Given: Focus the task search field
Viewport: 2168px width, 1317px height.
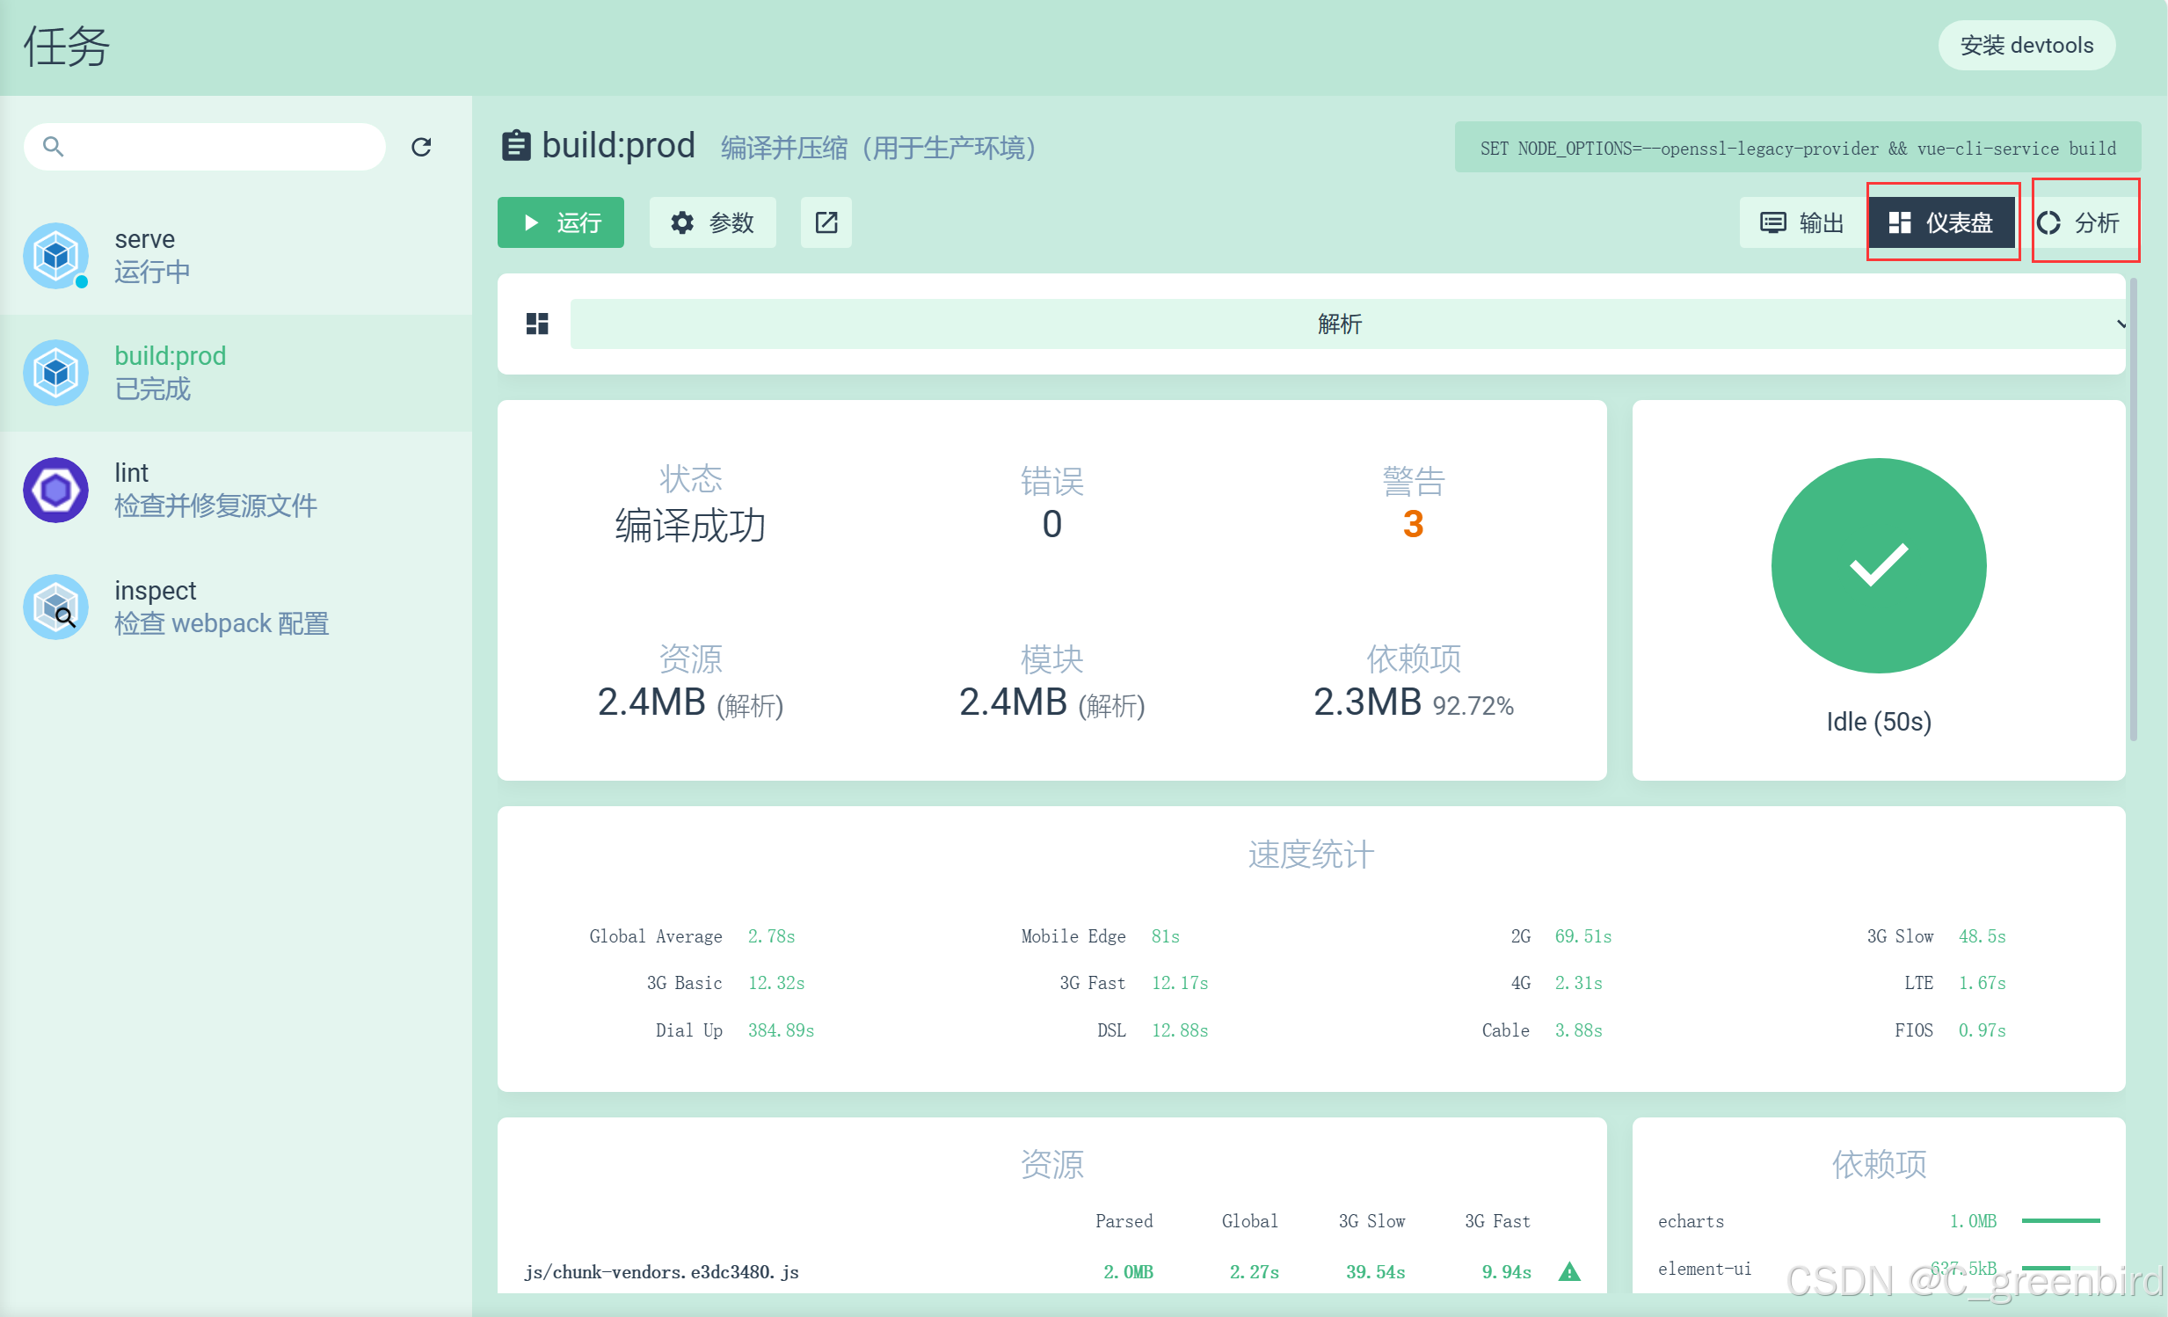Looking at the screenshot, I should tap(204, 147).
